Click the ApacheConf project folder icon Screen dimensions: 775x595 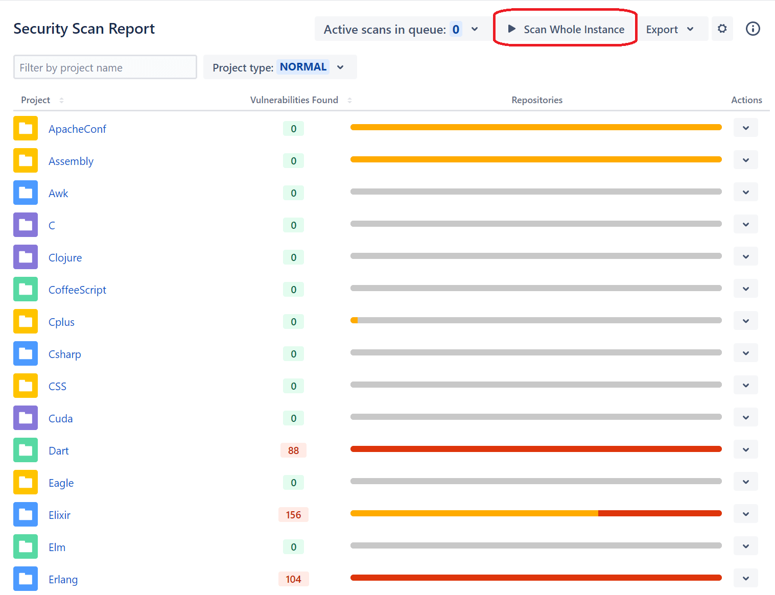pos(25,128)
